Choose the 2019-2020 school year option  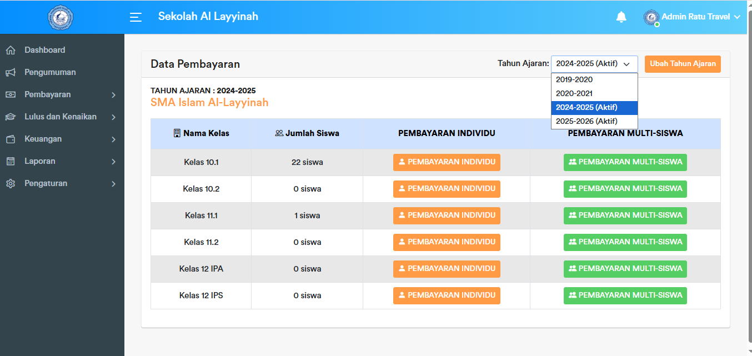point(574,79)
